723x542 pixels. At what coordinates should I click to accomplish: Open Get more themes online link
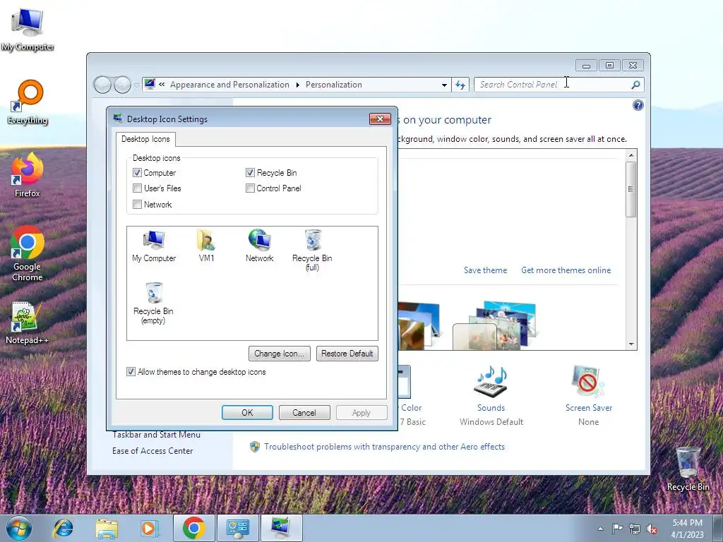click(x=566, y=270)
